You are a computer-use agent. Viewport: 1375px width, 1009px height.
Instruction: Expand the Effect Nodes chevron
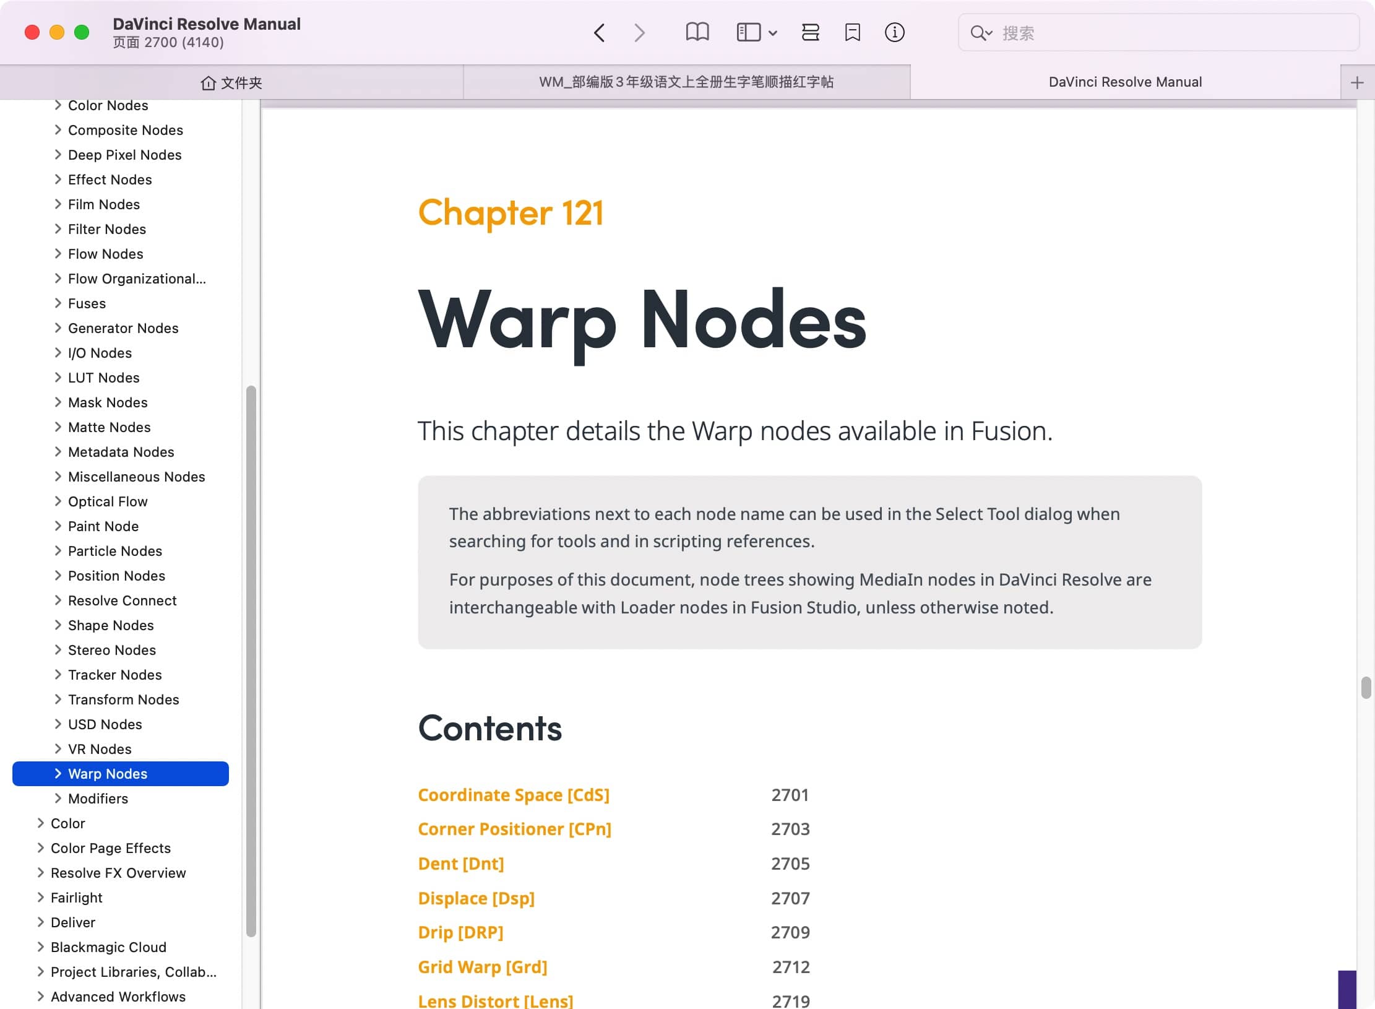point(58,180)
